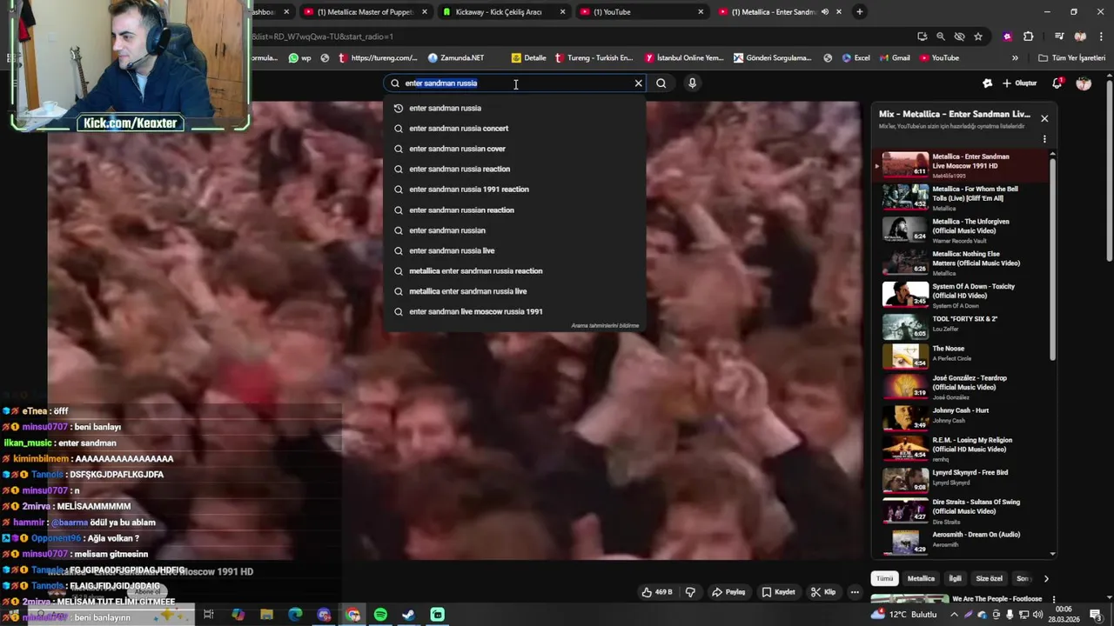
Task: Select suggestion enter sandman russia concert
Action: 515,129
